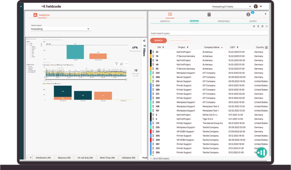
Task: Sort by Project column arrows
Action: click(188, 47)
